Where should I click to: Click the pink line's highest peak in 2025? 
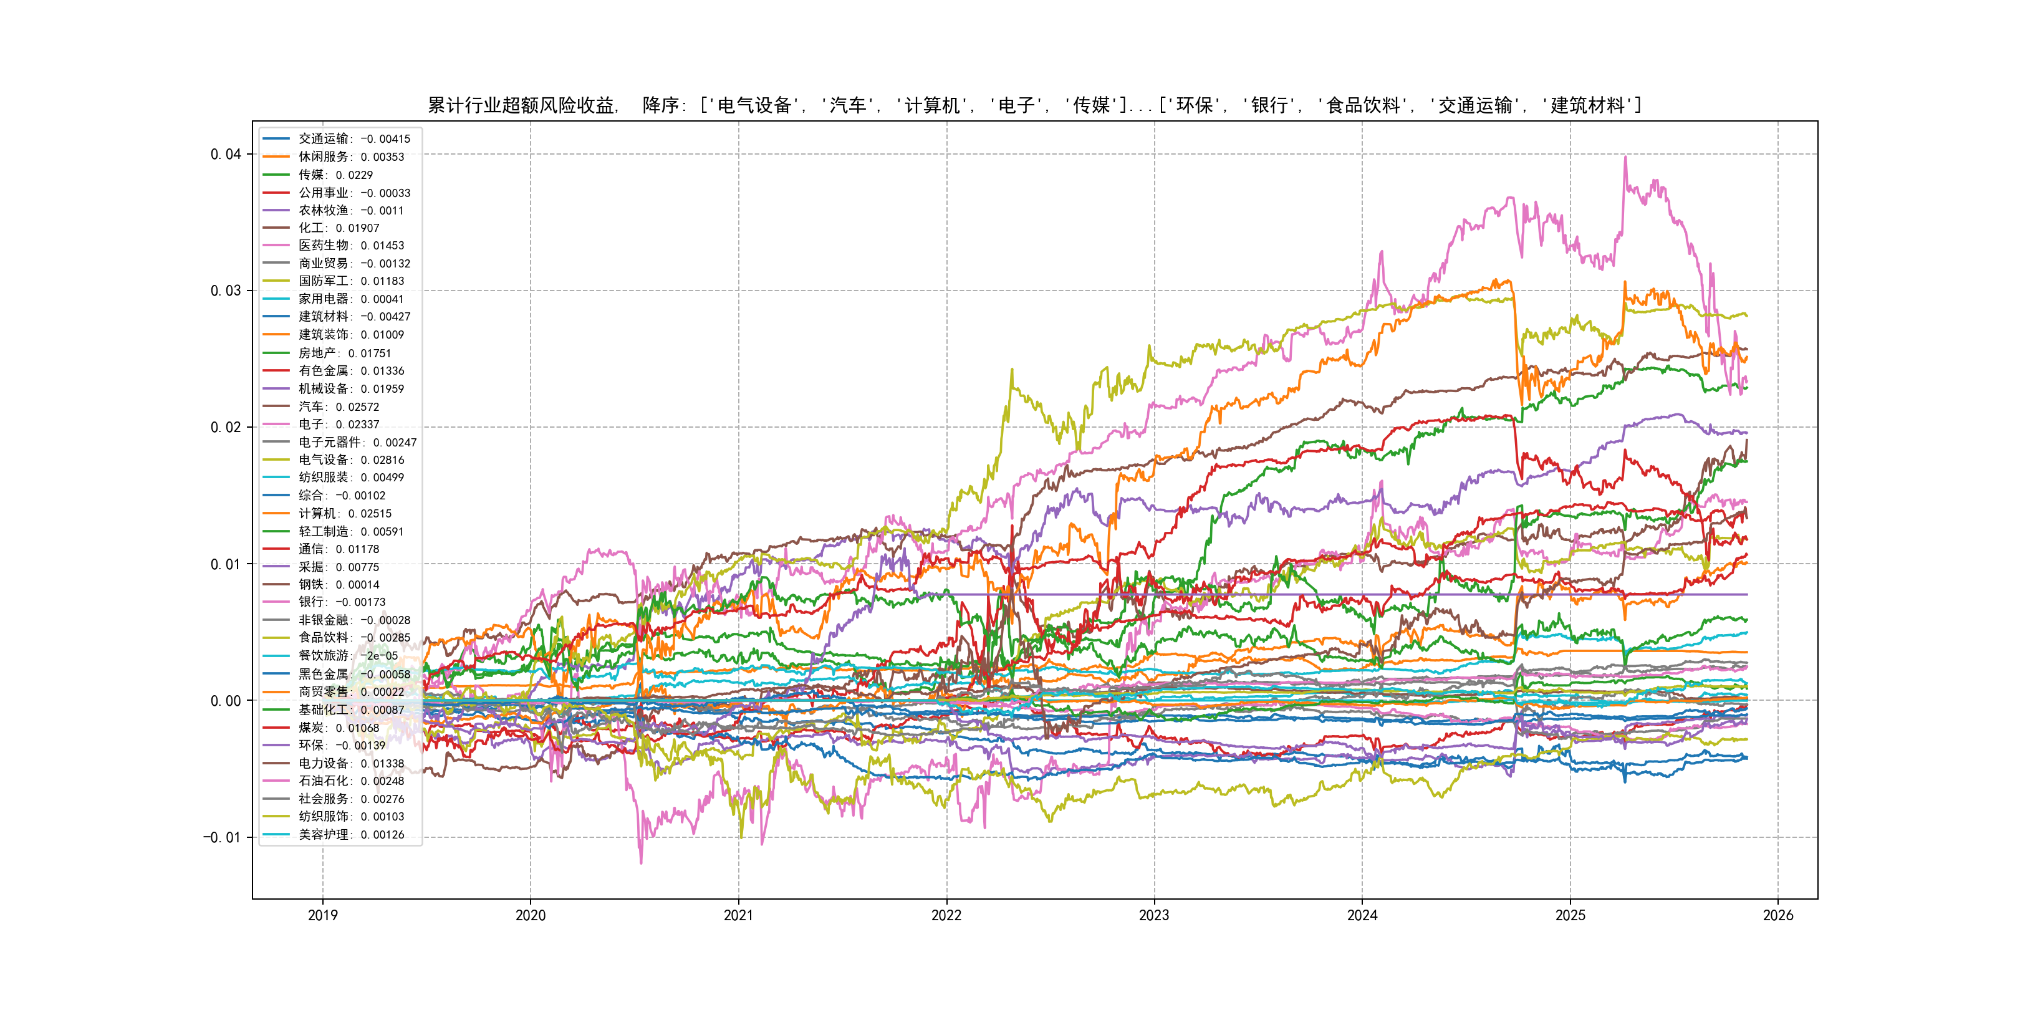(1625, 158)
